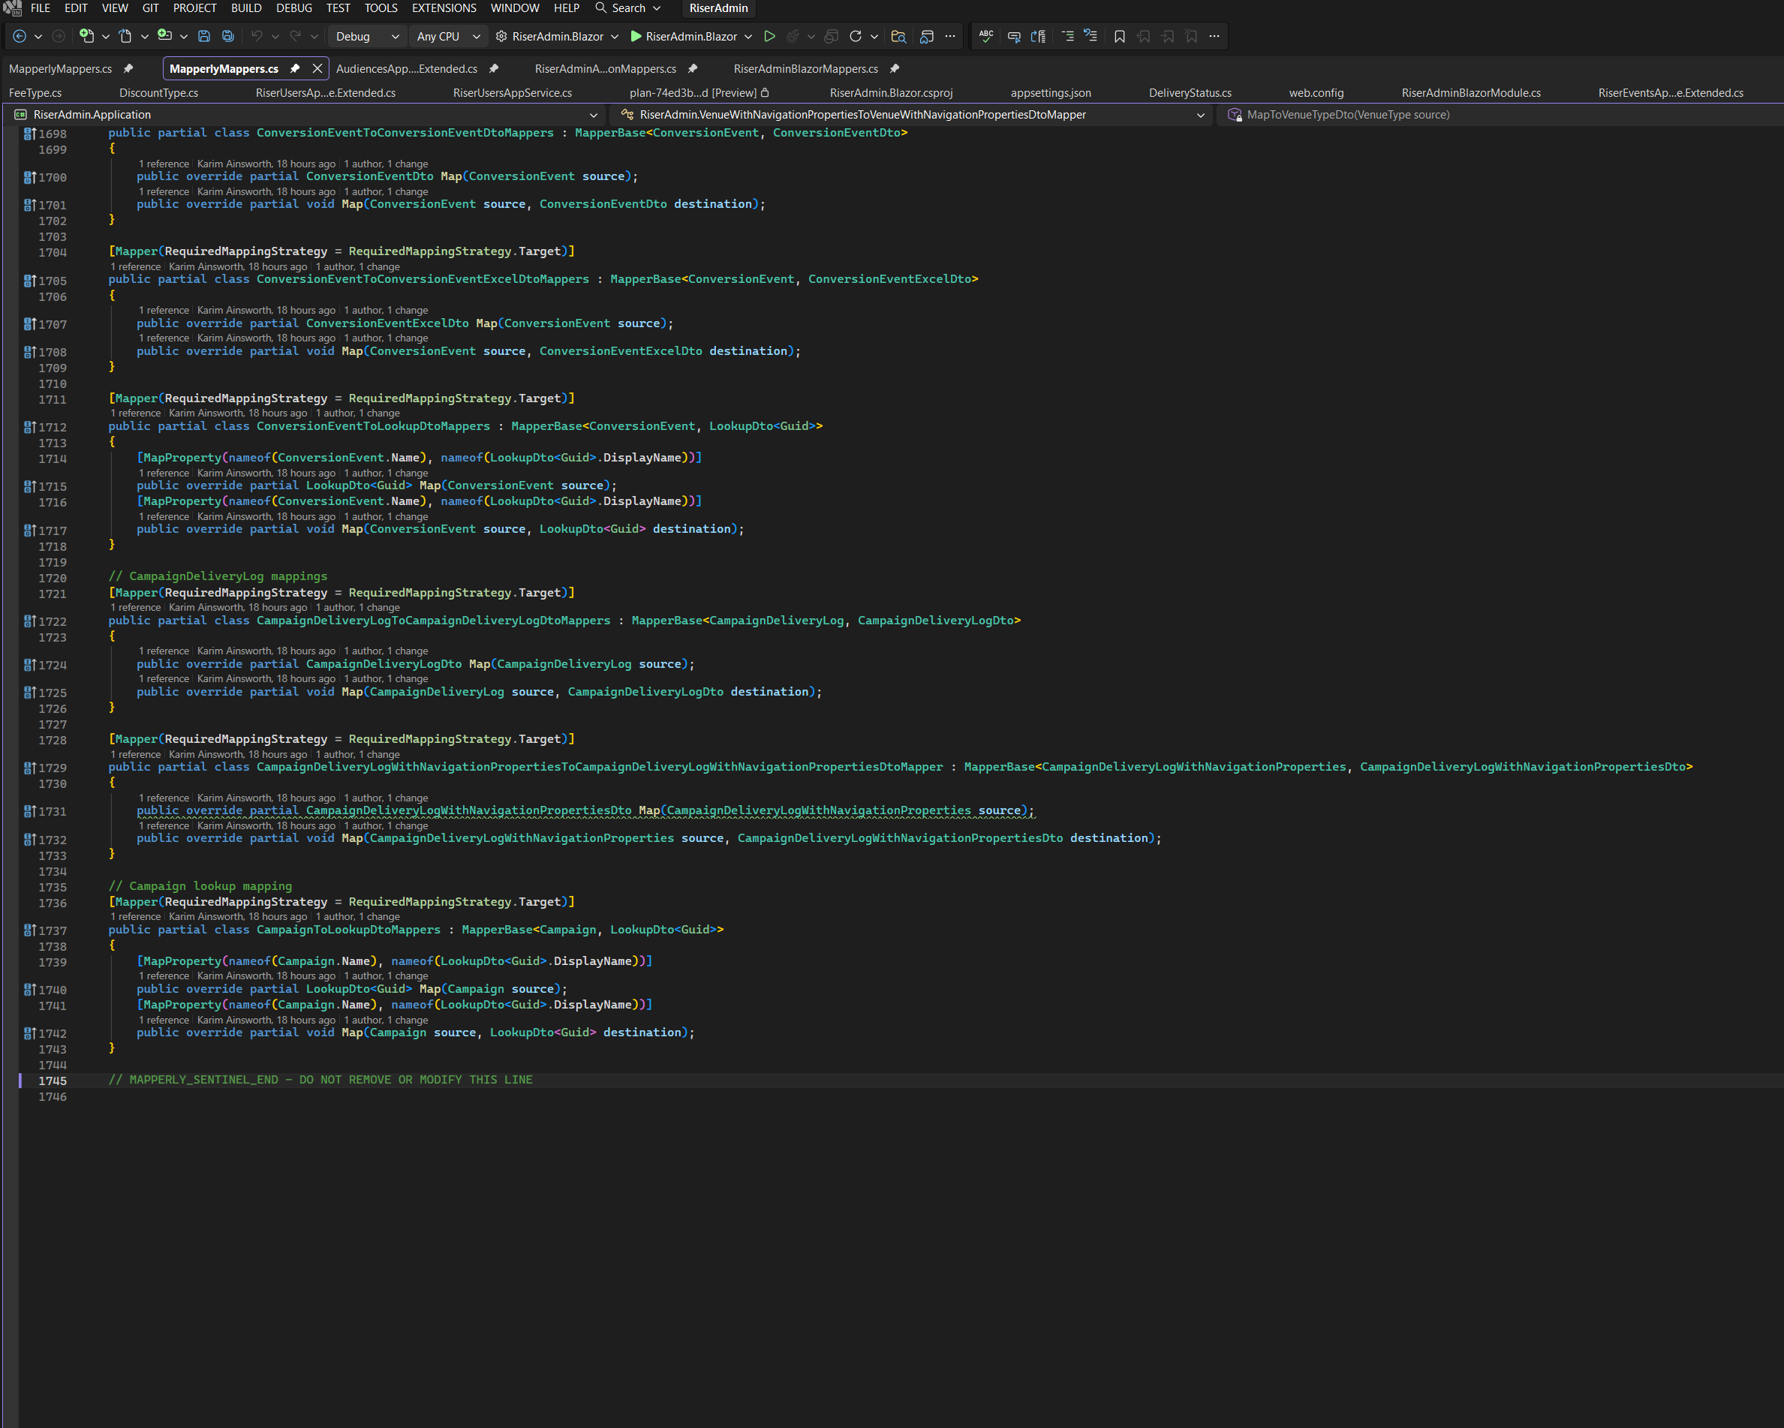
Task: Start without debugging using the hollow play icon
Action: 769,37
